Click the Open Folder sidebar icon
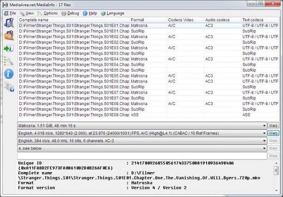The width and height of the screenshot is (283, 197). tap(9, 35)
